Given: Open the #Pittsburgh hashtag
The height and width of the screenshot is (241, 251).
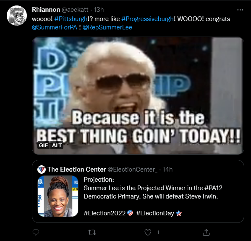Looking at the screenshot, I should [x=71, y=19].
